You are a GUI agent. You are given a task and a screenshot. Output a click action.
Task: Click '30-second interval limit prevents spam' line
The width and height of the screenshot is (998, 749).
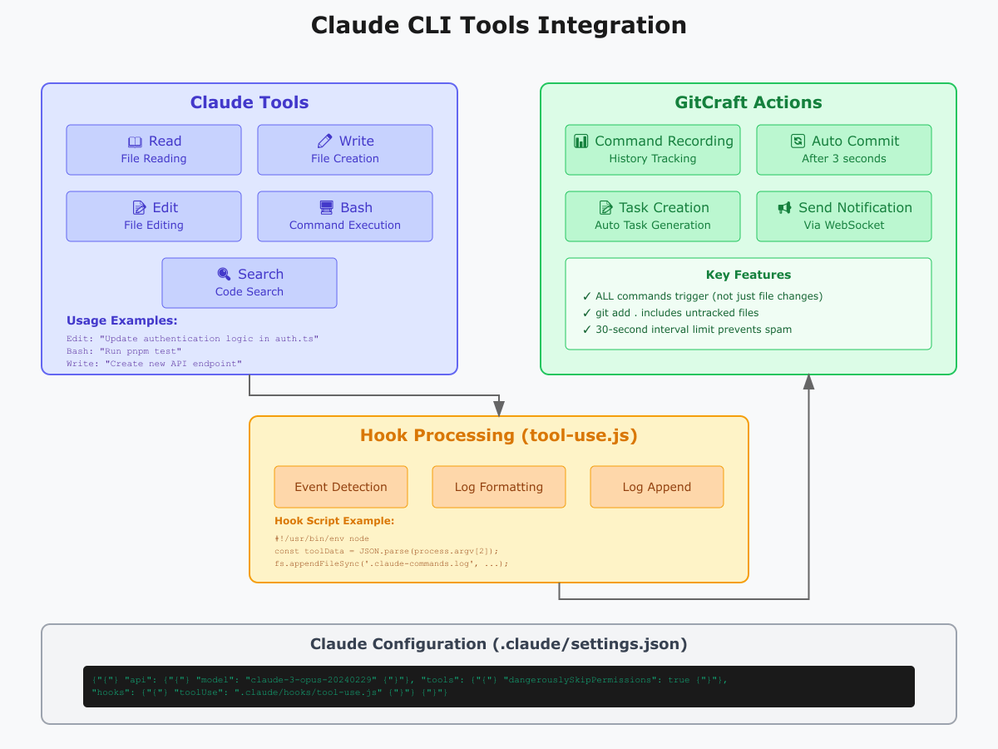coord(687,330)
